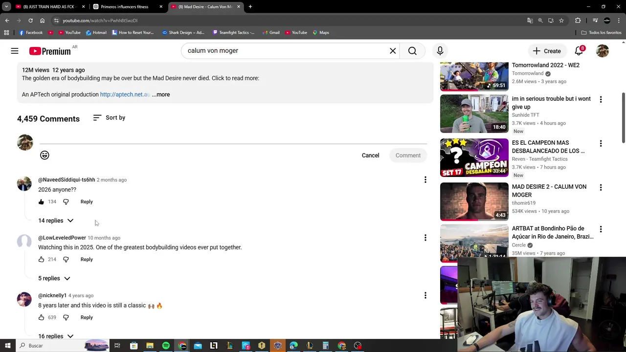Play Sunhide TFT video thumbnail
This screenshot has width=626, height=352.
(474, 113)
